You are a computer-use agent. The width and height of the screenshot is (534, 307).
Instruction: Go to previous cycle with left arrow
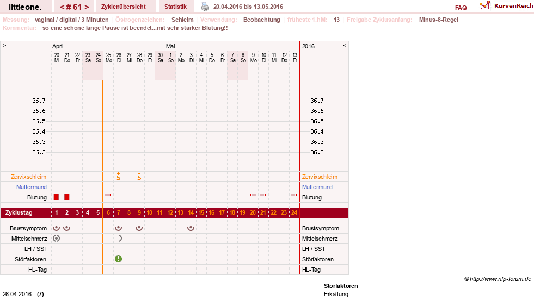62,7
